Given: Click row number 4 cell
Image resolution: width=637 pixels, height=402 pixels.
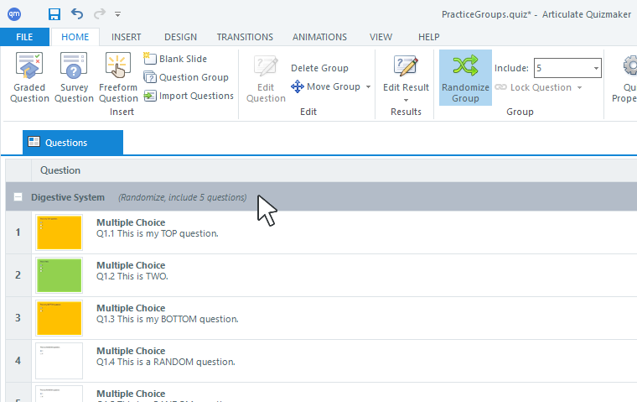Looking at the screenshot, I should click(18, 361).
